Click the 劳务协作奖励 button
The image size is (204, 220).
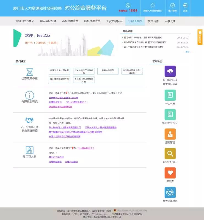108,70
